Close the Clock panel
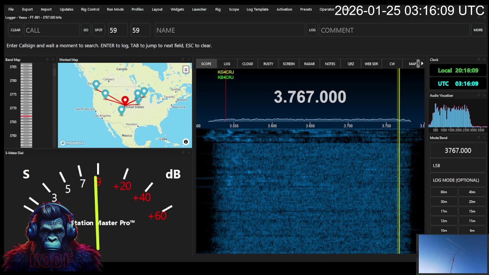The width and height of the screenshot is (489, 275). pos(484,60)
